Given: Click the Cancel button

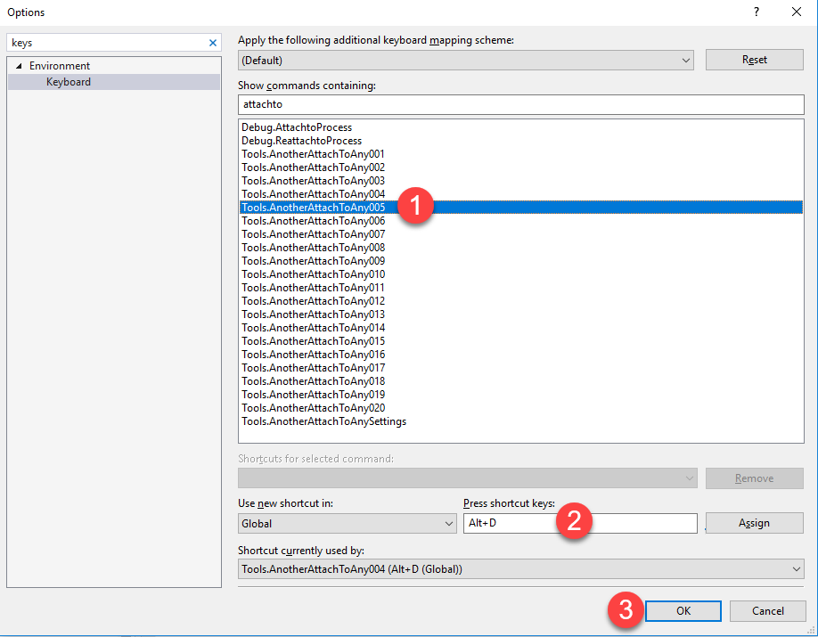Looking at the screenshot, I should pos(767,611).
